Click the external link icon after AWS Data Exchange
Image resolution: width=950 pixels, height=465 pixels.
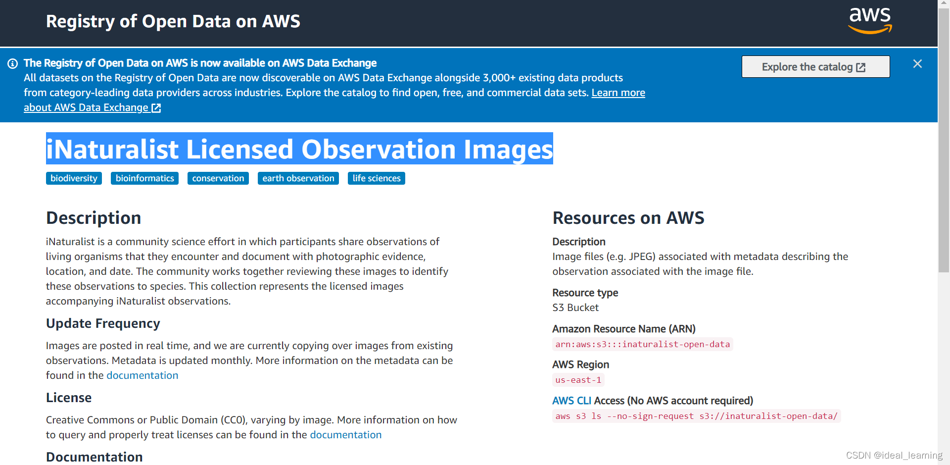point(156,107)
